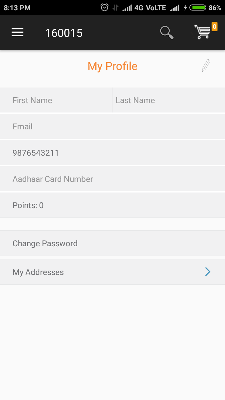Expand My Addresses section
The height and width of the screenshot is (400, 225).
click(x=112, y=272)
